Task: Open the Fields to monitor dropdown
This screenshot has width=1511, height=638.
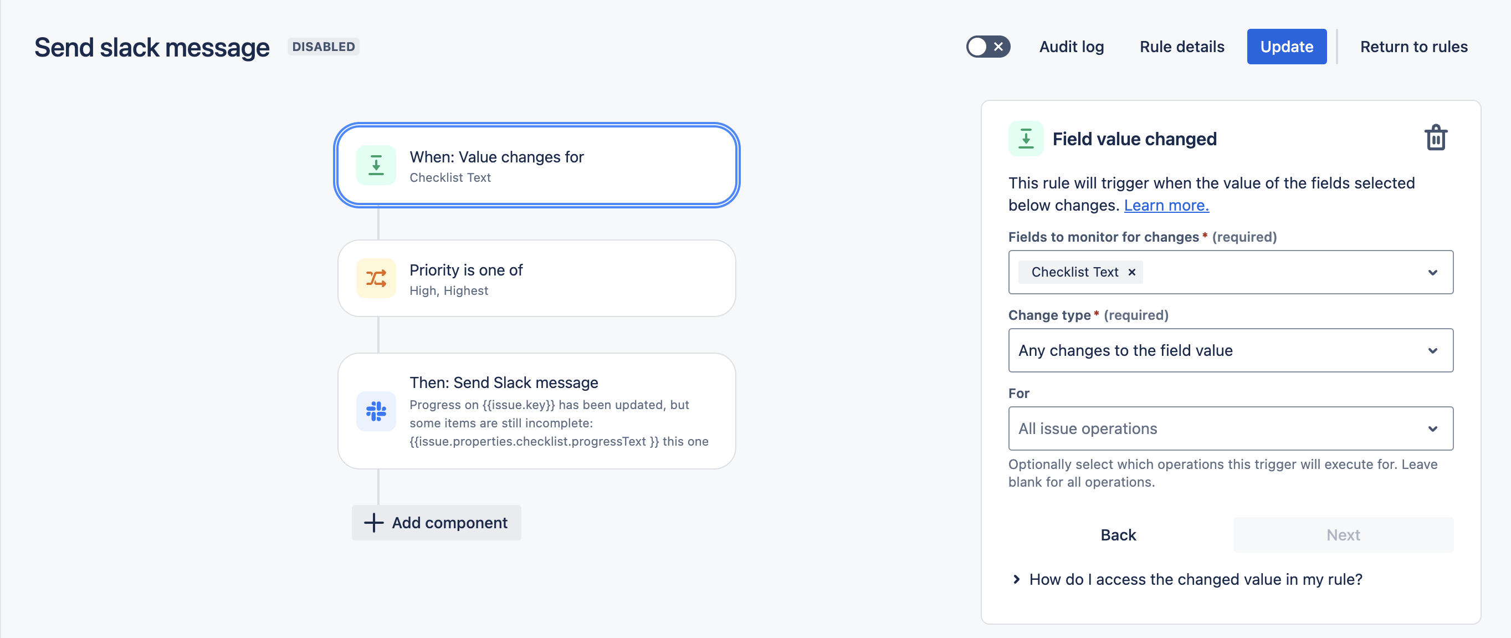Action: click(x=1433, y=272)
